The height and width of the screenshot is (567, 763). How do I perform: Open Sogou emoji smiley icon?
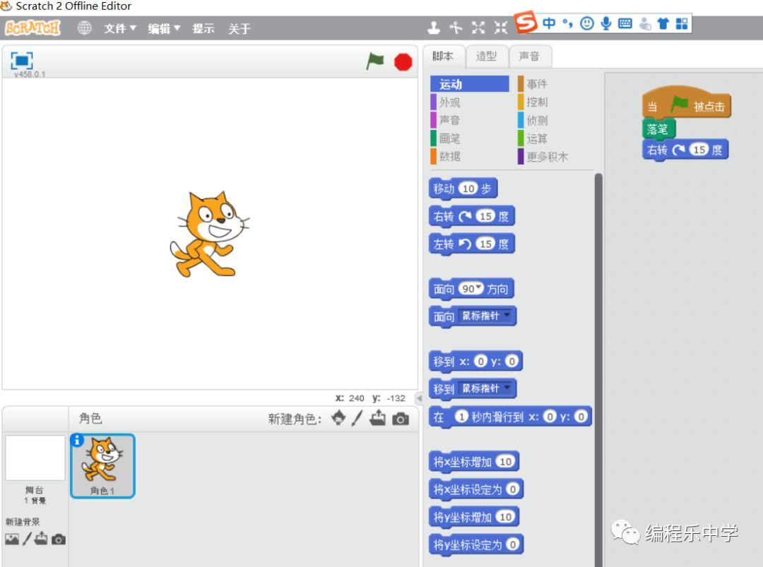(587, 23)
